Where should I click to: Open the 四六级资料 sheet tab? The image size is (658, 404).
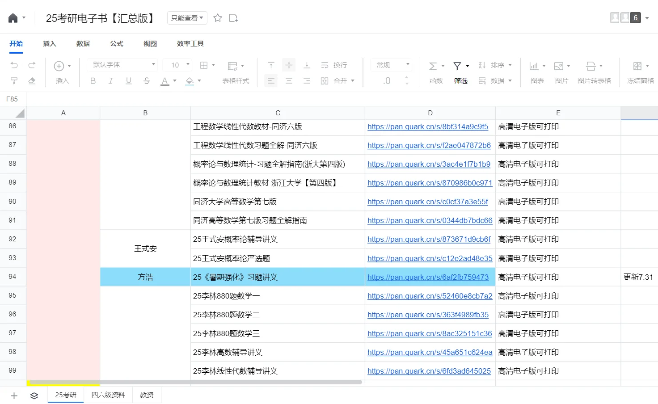108,395
